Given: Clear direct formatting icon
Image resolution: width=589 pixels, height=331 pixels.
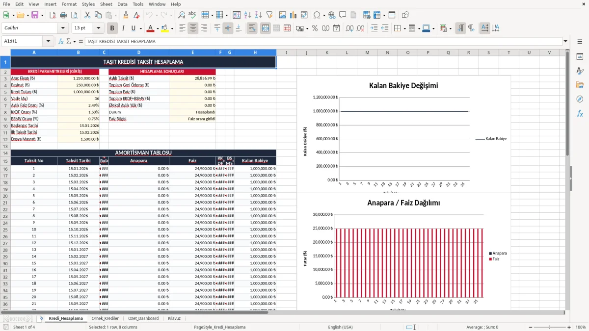Looking at the screenshot, I should coord(136,15).
